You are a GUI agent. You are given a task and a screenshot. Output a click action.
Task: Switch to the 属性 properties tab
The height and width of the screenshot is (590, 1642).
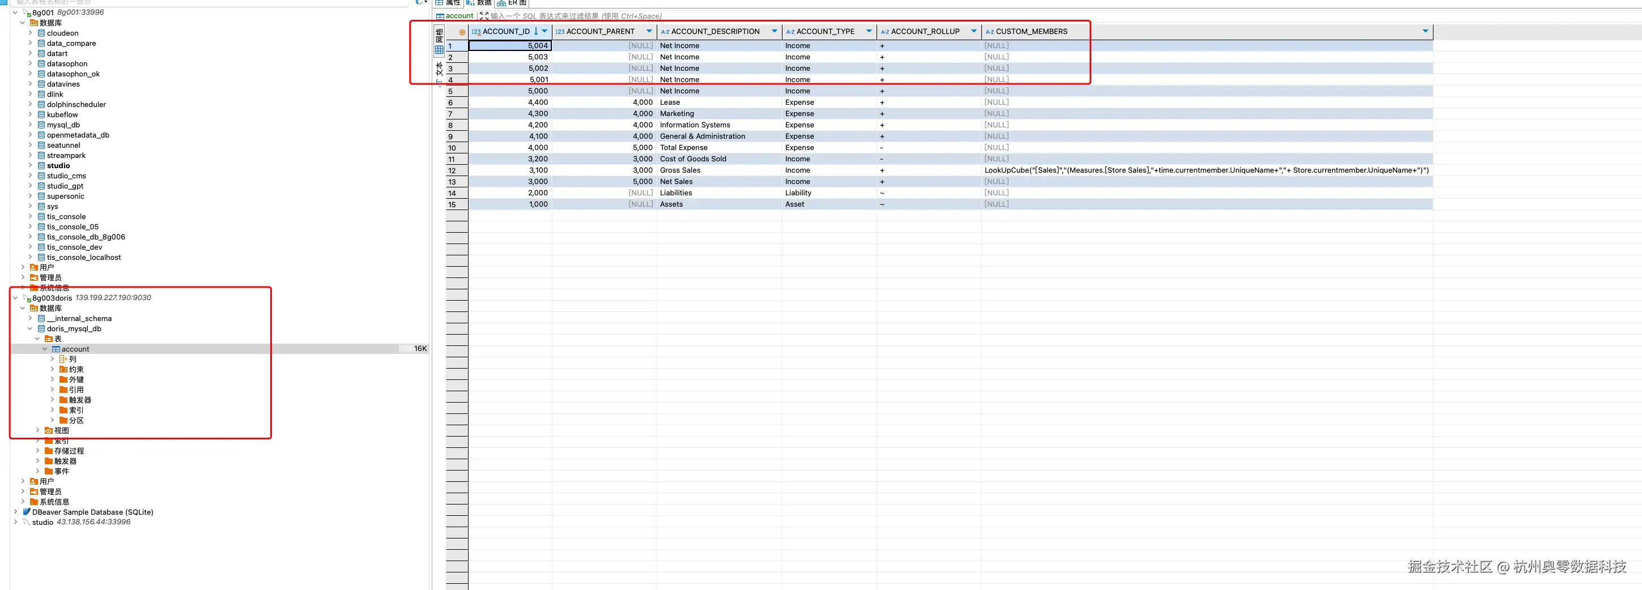448,3
